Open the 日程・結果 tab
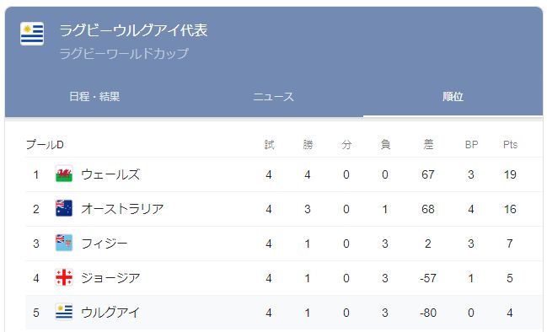This screenshot has height=332, width=547. point(94,96)
